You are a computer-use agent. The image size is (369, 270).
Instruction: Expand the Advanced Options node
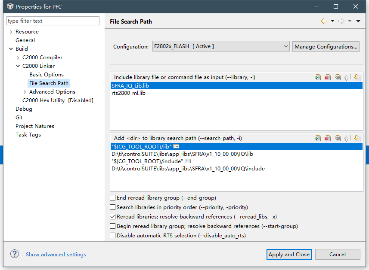click(x=25, y=92)
